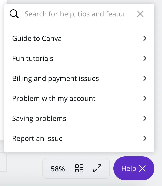The width and height of the screenshot is (162, 186).
Task: Expand the Guide to Canva chevron arrow
Action: pos(145,38)
